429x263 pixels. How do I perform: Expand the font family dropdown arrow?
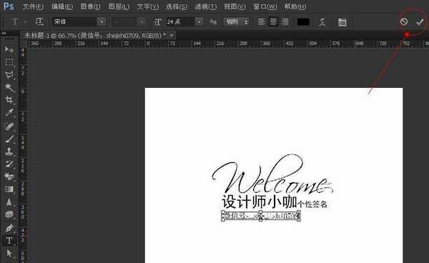102,21
